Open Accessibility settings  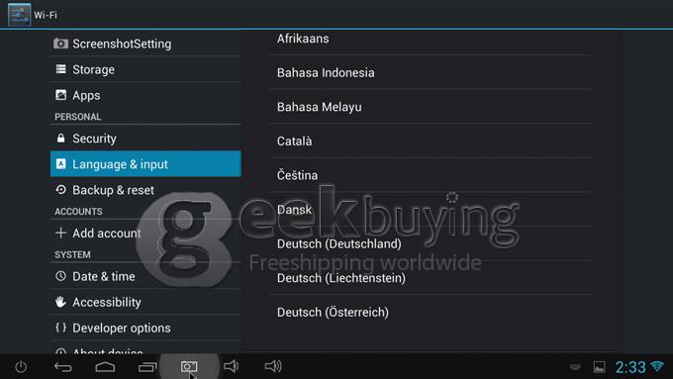pyautogui.click(x=145, y=302)
